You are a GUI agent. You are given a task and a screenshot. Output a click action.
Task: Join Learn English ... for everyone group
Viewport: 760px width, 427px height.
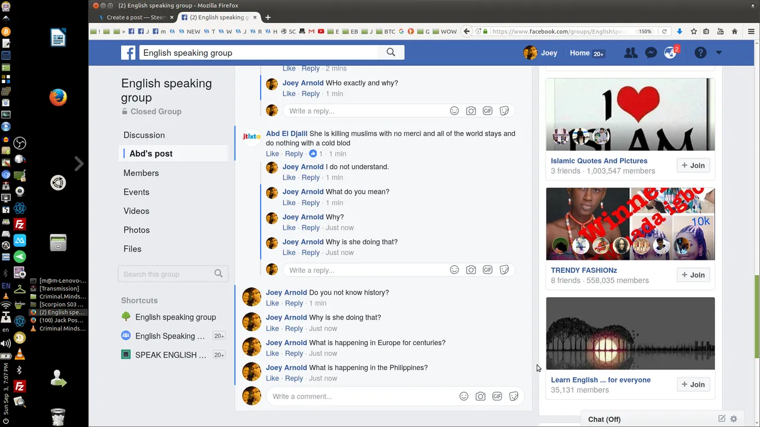coord(693,384)
